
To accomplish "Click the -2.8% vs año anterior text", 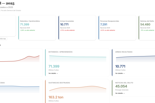I will [28, 30].
